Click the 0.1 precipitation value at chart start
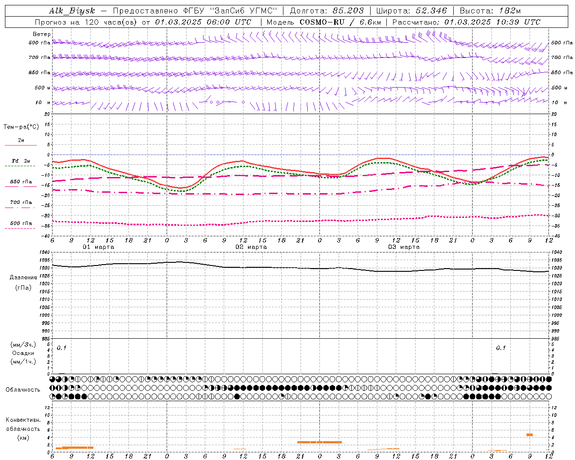 62,348
